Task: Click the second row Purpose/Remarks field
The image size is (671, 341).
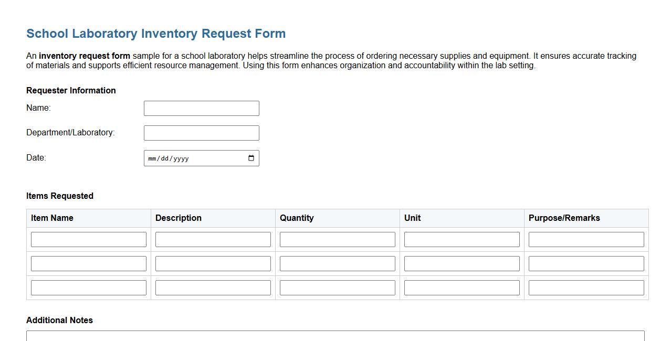Action: 586,263
